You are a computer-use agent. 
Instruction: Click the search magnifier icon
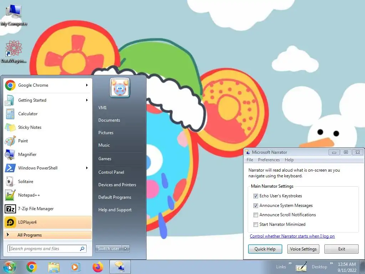click(x=82, y=249)
